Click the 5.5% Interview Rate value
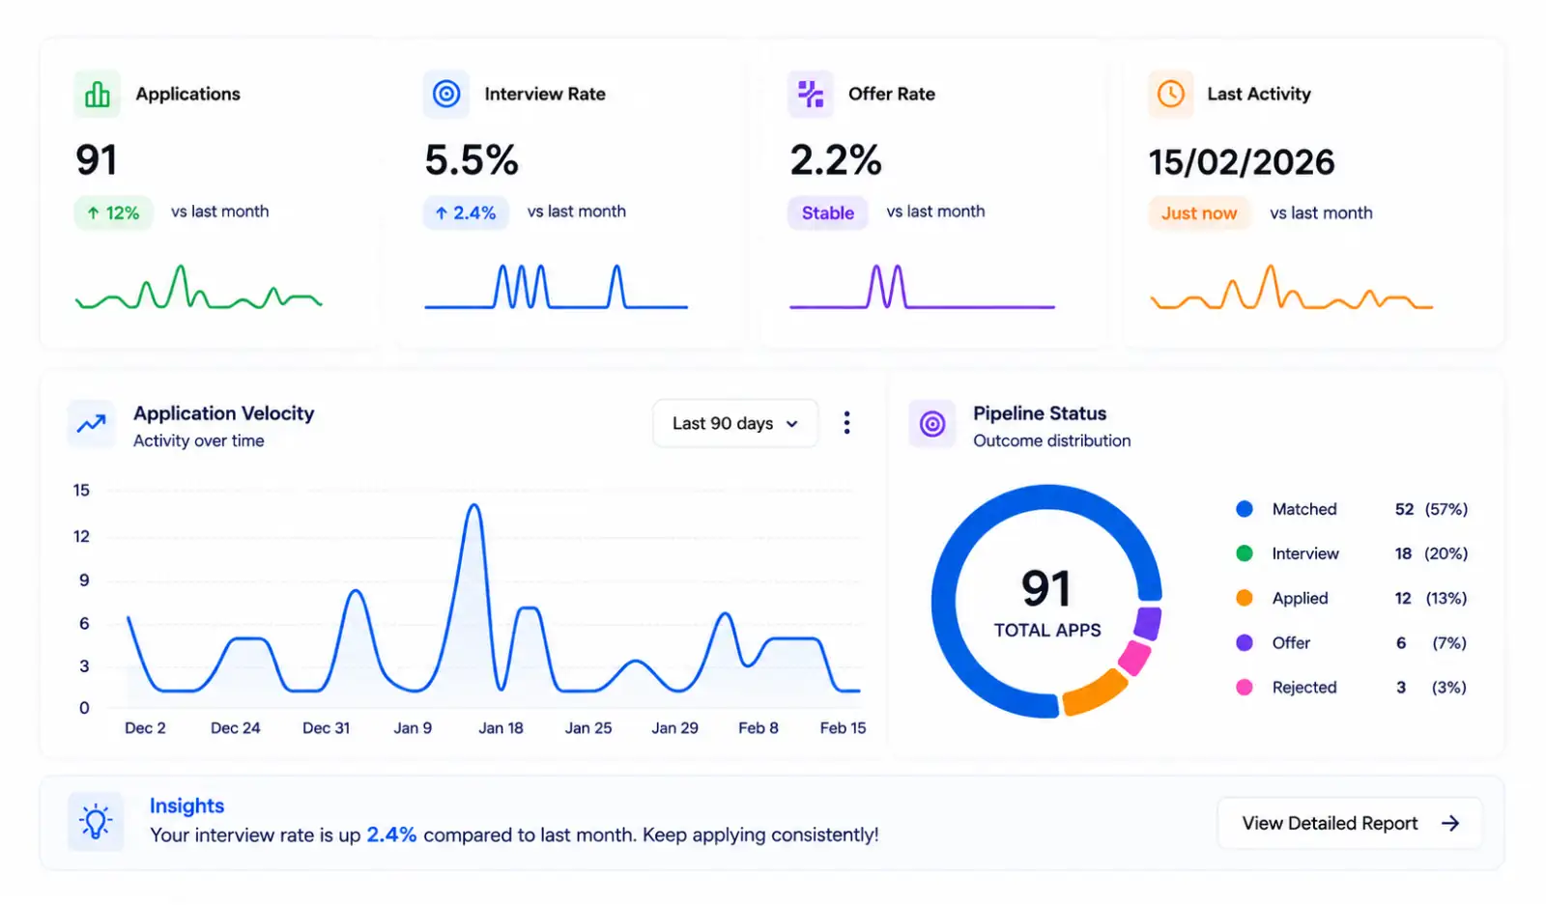1546x905 pixels. pyautogui.click(x=472, y=160)
